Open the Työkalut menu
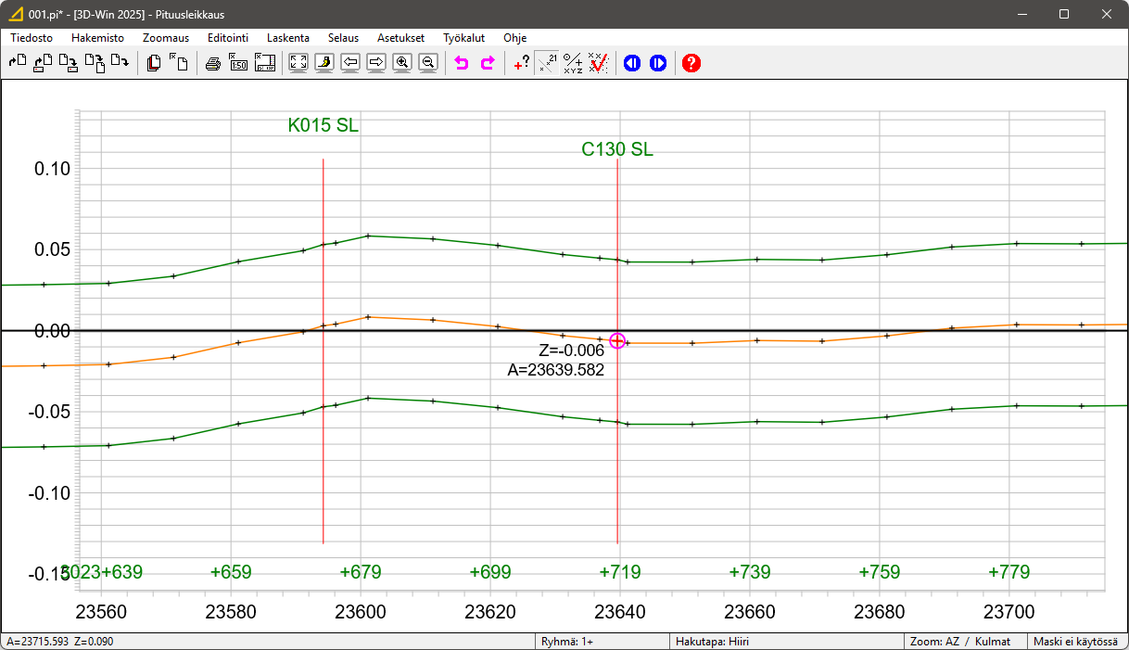Viewport: 1129px width, 650px height. pos(464,38)
